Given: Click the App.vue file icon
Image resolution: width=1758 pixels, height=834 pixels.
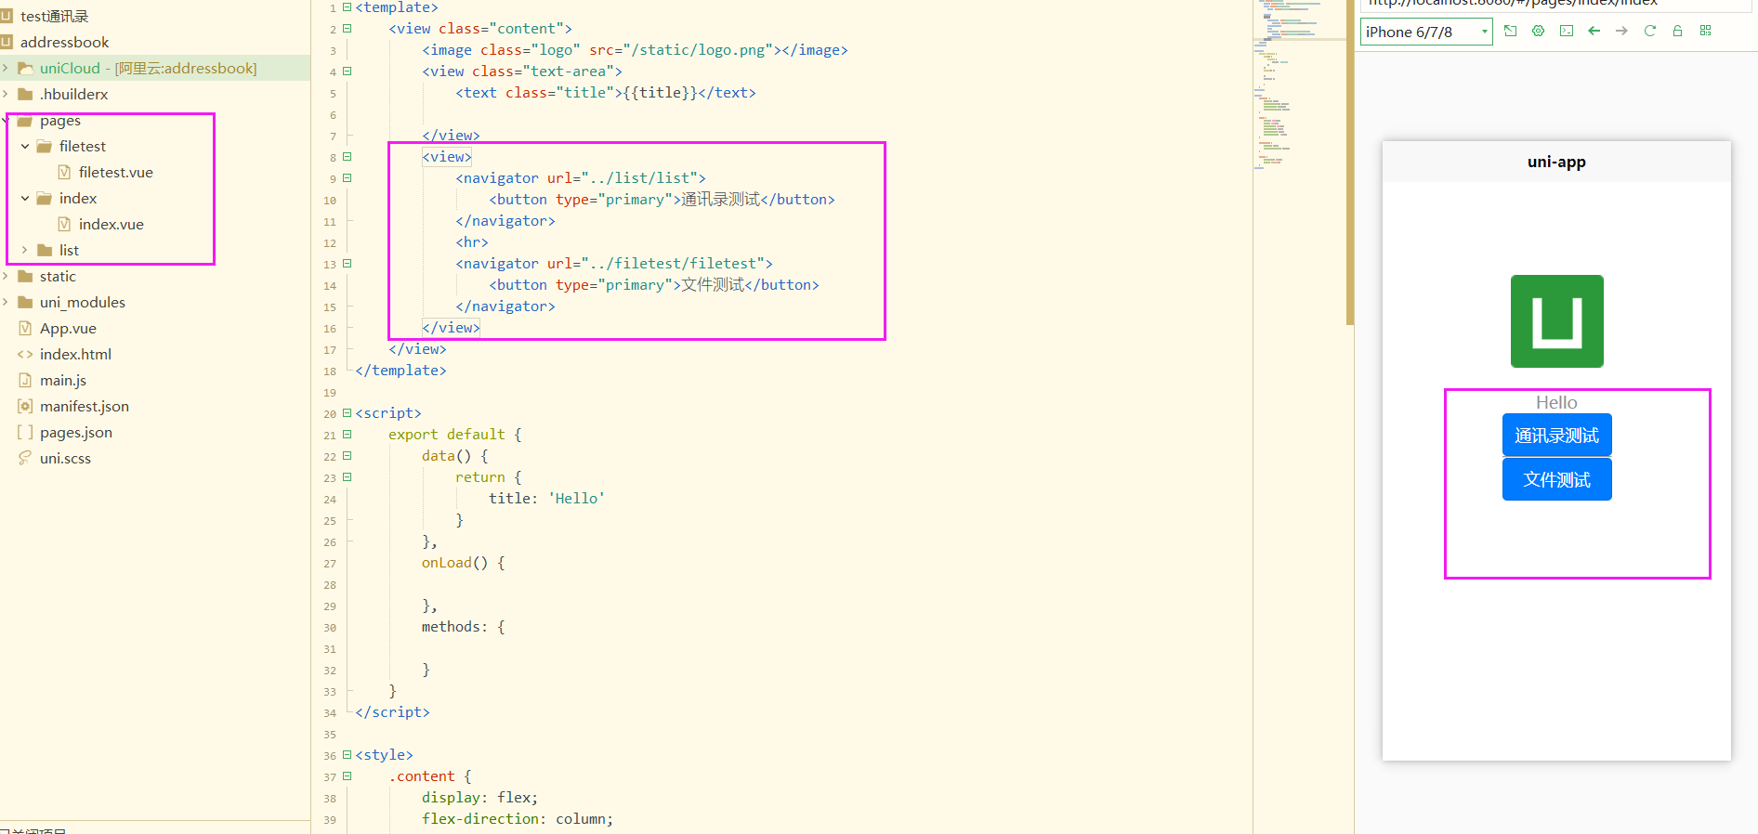Looking at the screenshot, I should tap(25, 328).
